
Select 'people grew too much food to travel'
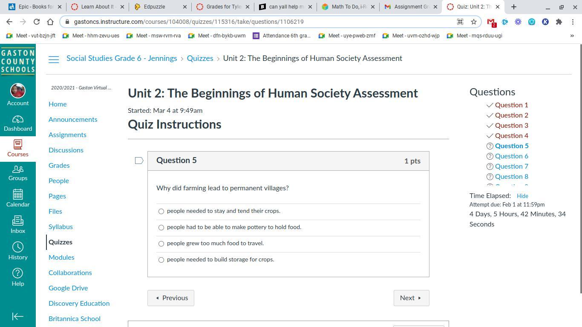(x=161, y=244)
